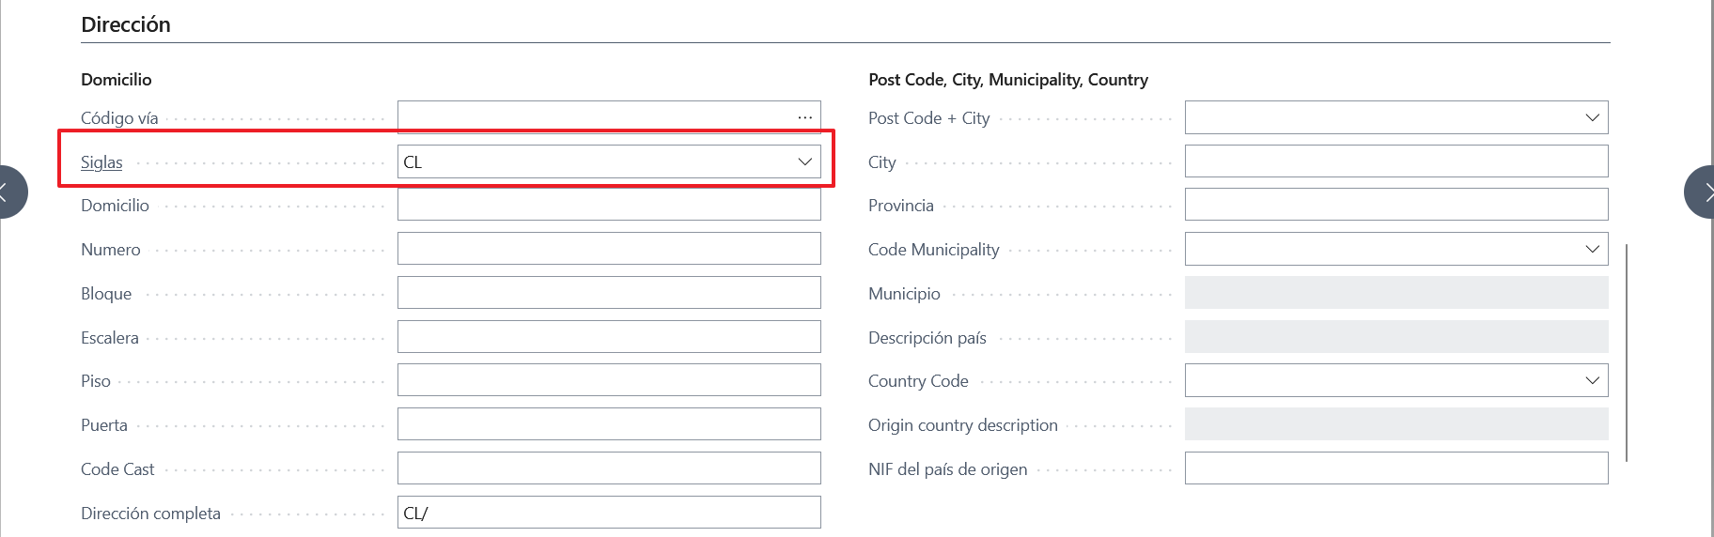Screen dimensions: 1714x537
Task: Click the Dirección completa field
Action: [x=608, y=513]
